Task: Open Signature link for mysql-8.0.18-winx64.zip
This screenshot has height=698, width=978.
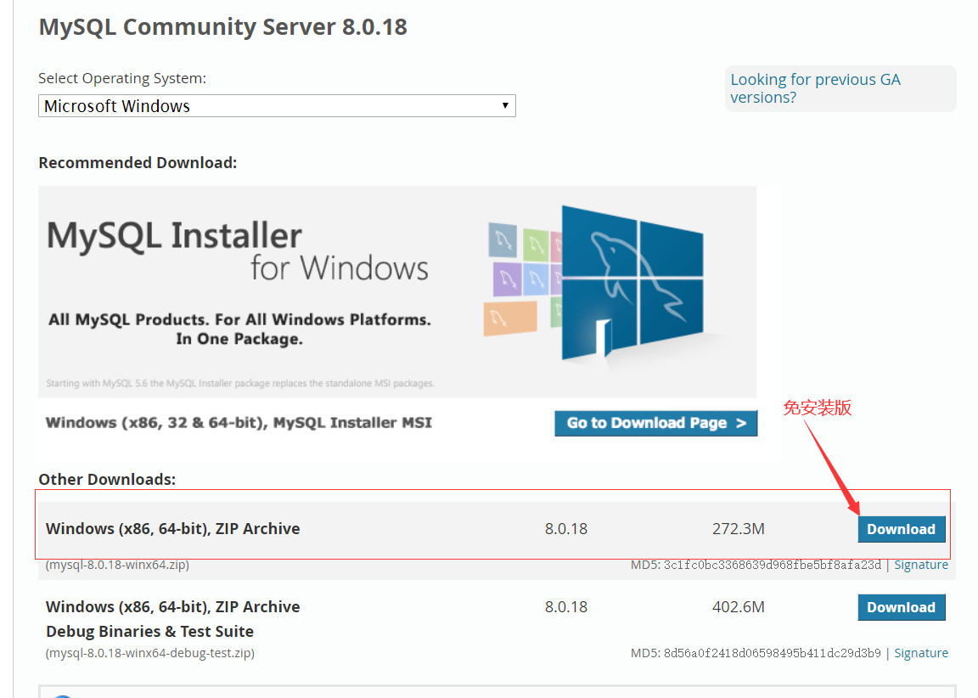Action: (x=921, y=565)
